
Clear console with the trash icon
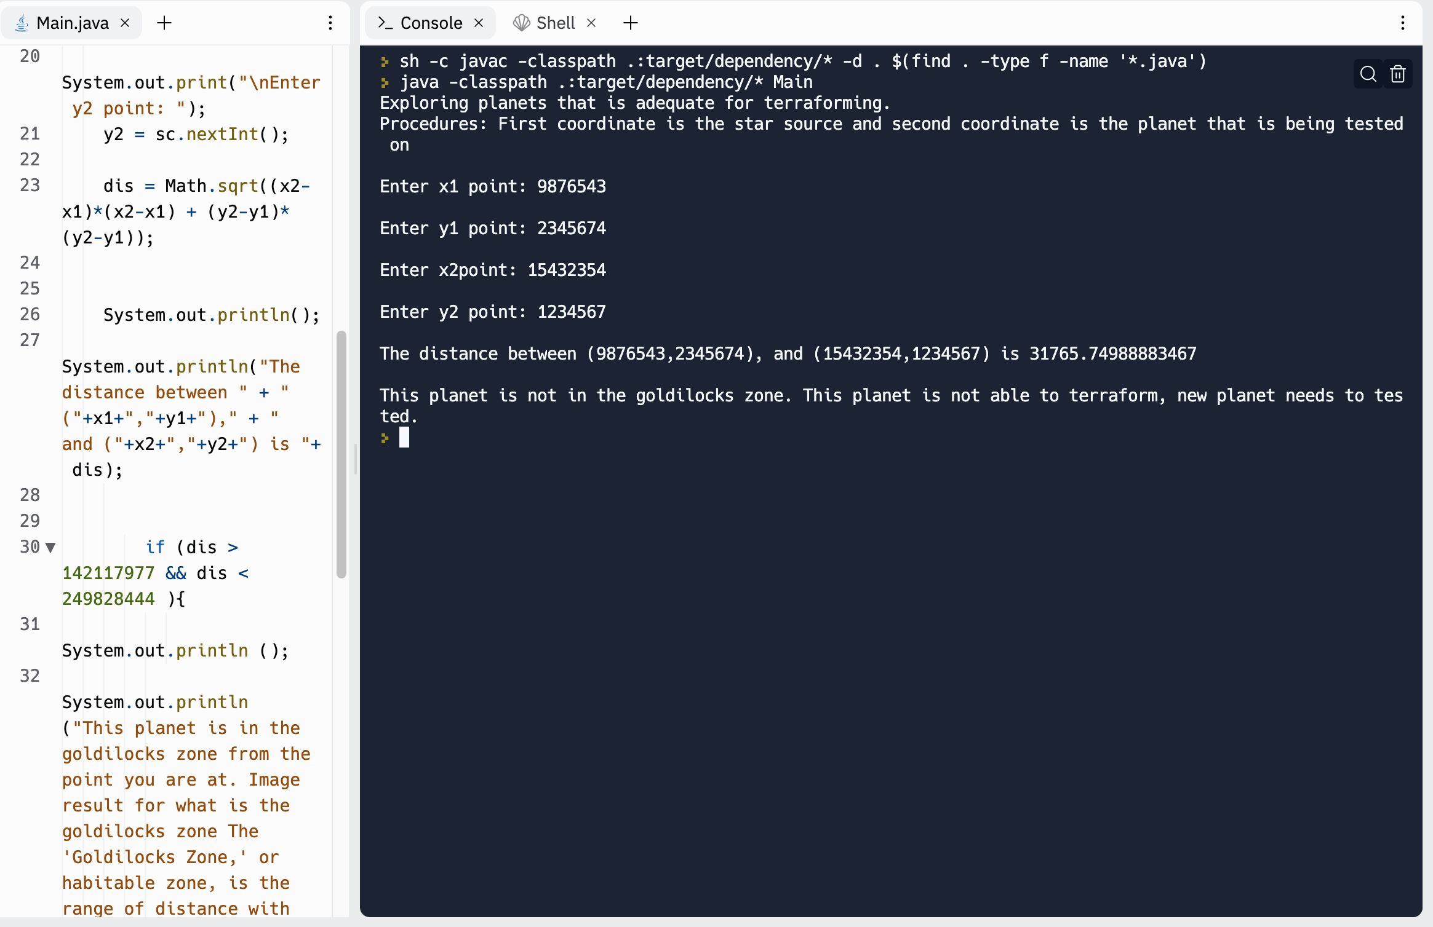[x=1397, y=74]
